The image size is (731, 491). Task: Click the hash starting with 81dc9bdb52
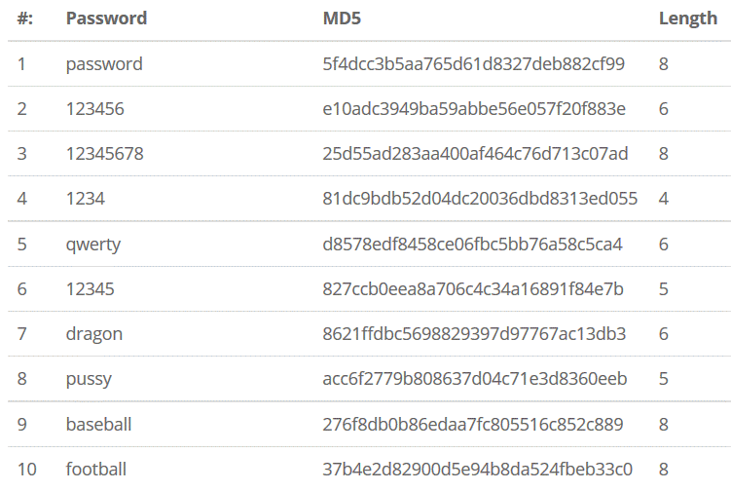480,199
